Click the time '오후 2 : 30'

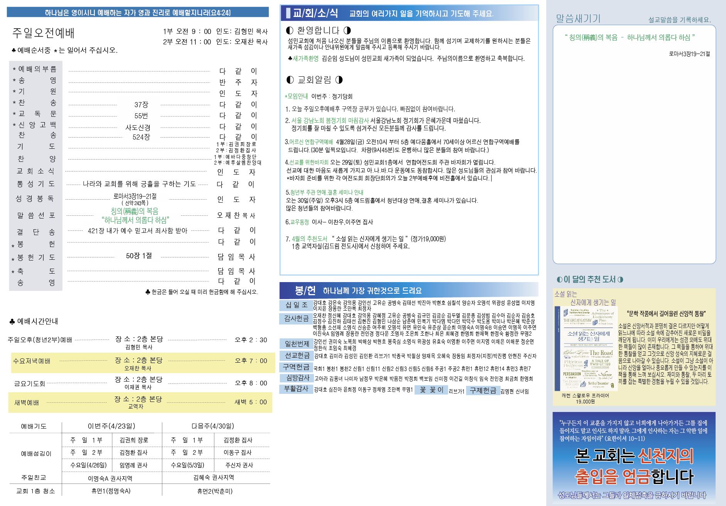[251, 340]
